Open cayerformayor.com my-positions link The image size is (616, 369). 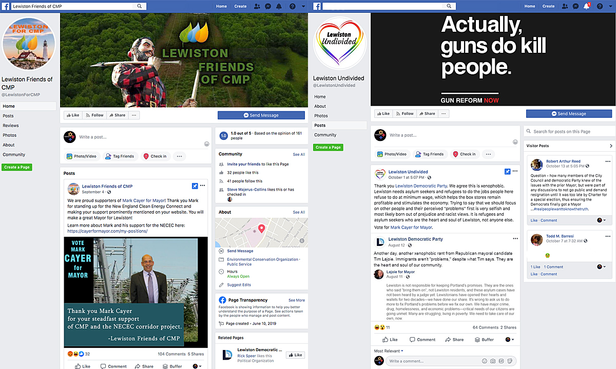pyautogui.click(x=107, y=231)
